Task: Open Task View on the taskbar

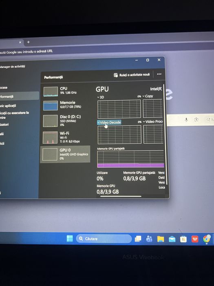Action: [x=138, y=239]
